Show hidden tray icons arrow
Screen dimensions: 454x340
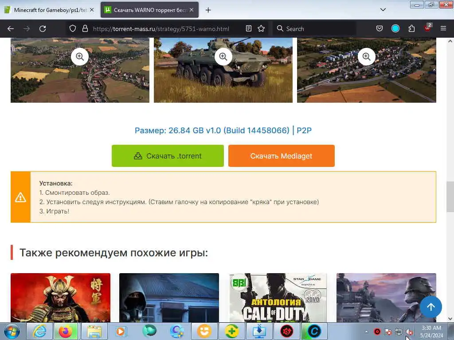(366, 332)
